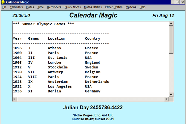
Task: Click the Calendar Magic heading
Action: click(x=93, y=15)
